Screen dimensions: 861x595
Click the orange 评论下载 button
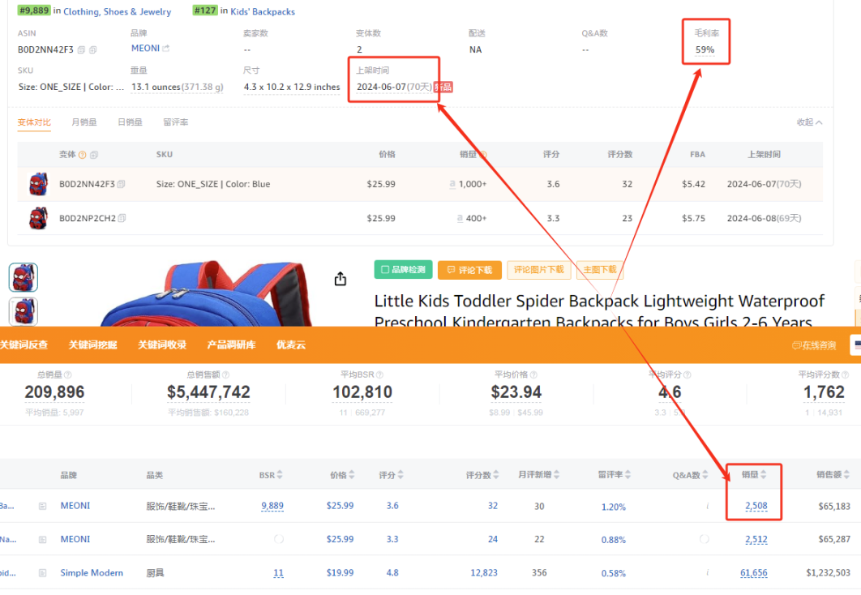469,270
